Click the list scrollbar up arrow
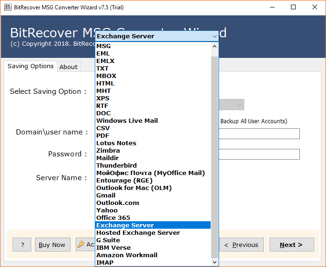This screenshot has height=267, width=326. click(214, 46)
